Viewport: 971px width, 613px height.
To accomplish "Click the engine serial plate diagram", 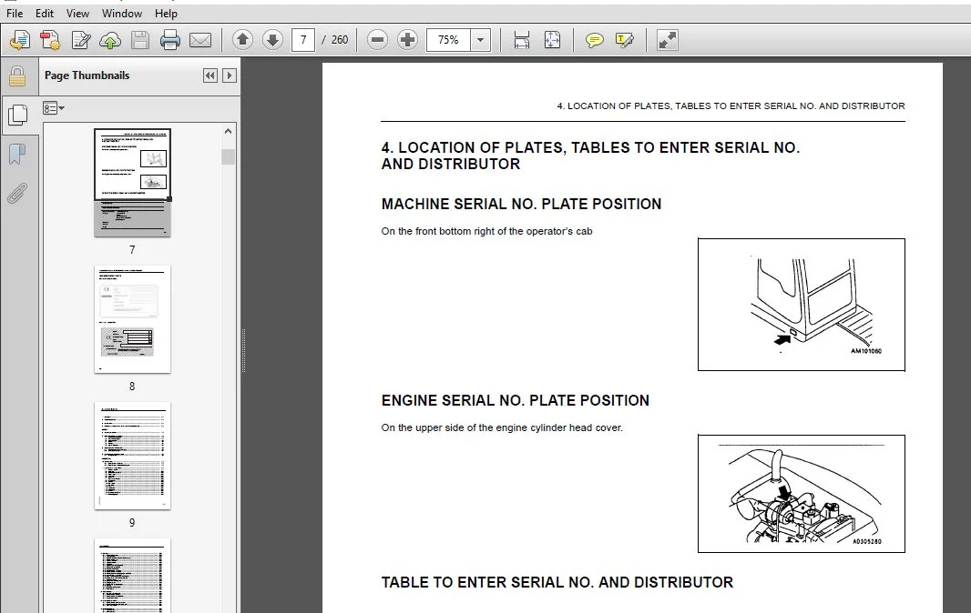I will (x=802, y=494).
